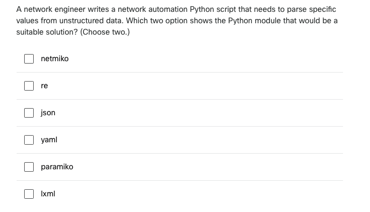Click the re answer label

pyautogui.click(x=45, y=86)
